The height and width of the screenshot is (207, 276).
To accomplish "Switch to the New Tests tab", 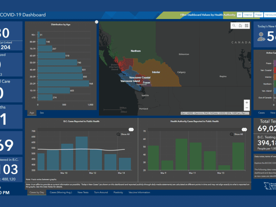I will coord(82,192).
